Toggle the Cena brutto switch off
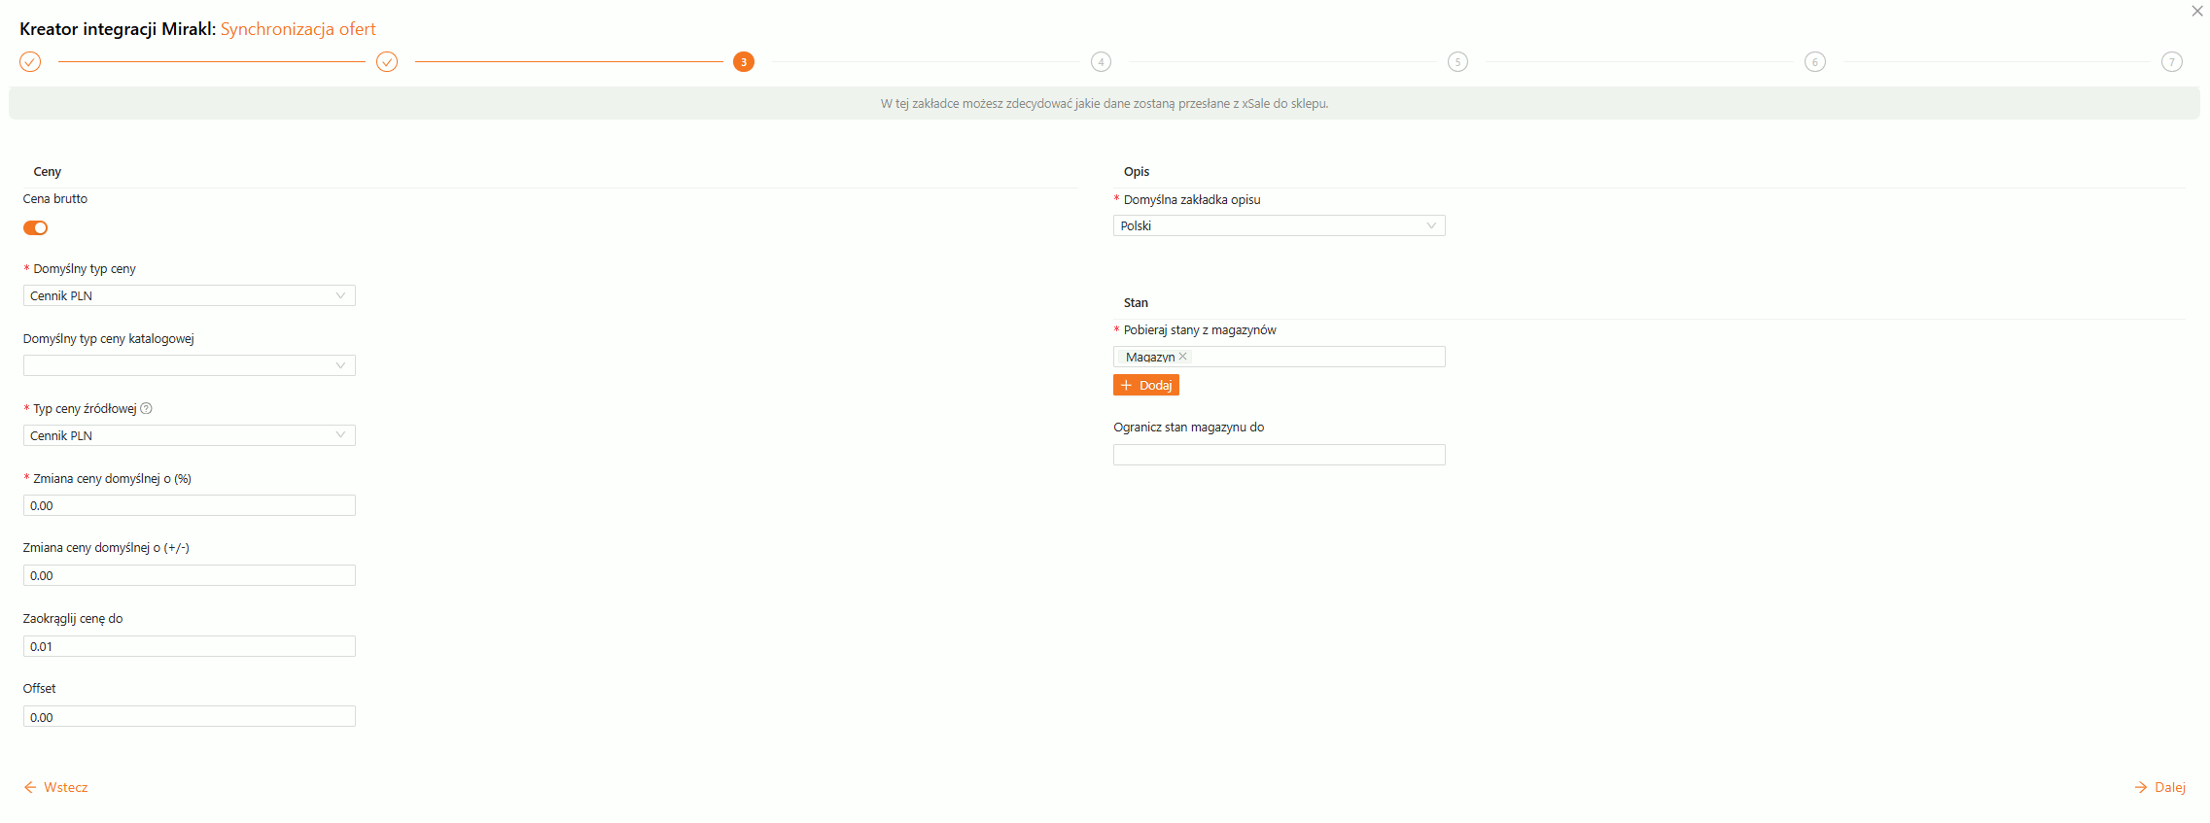The image size is (2210, 823). pyautogui.click(x=36, y=228)
